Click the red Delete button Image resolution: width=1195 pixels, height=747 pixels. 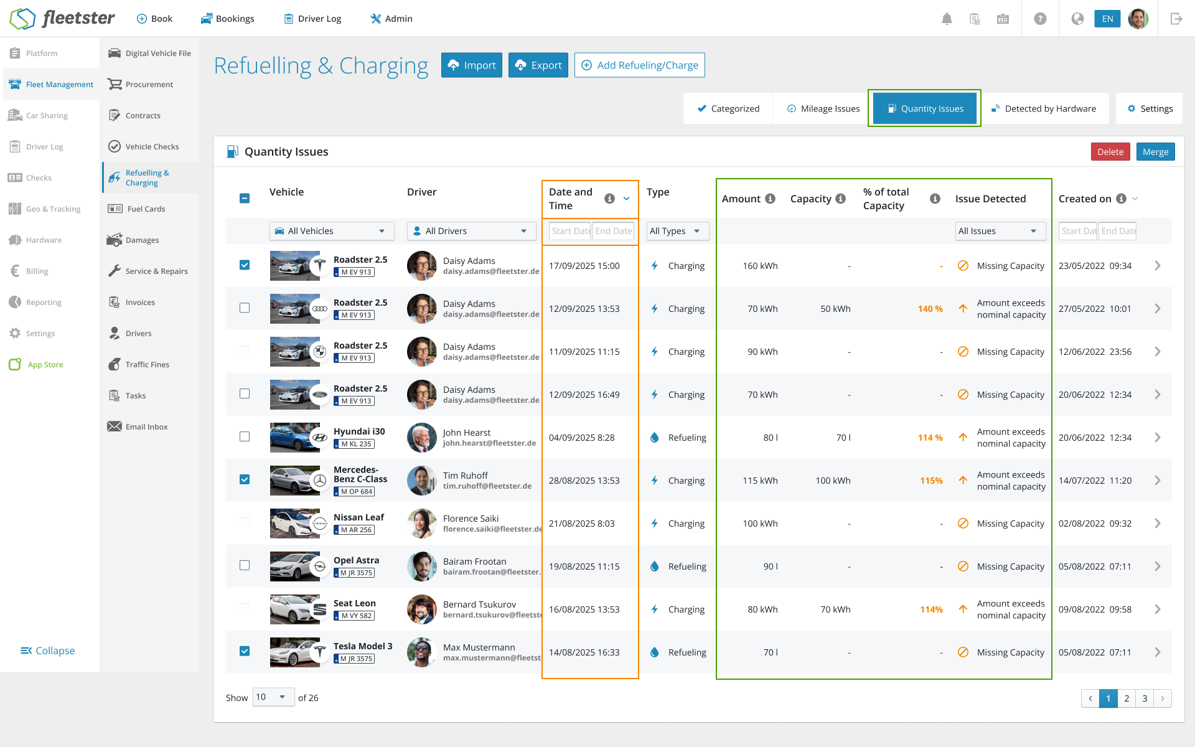1110,152
